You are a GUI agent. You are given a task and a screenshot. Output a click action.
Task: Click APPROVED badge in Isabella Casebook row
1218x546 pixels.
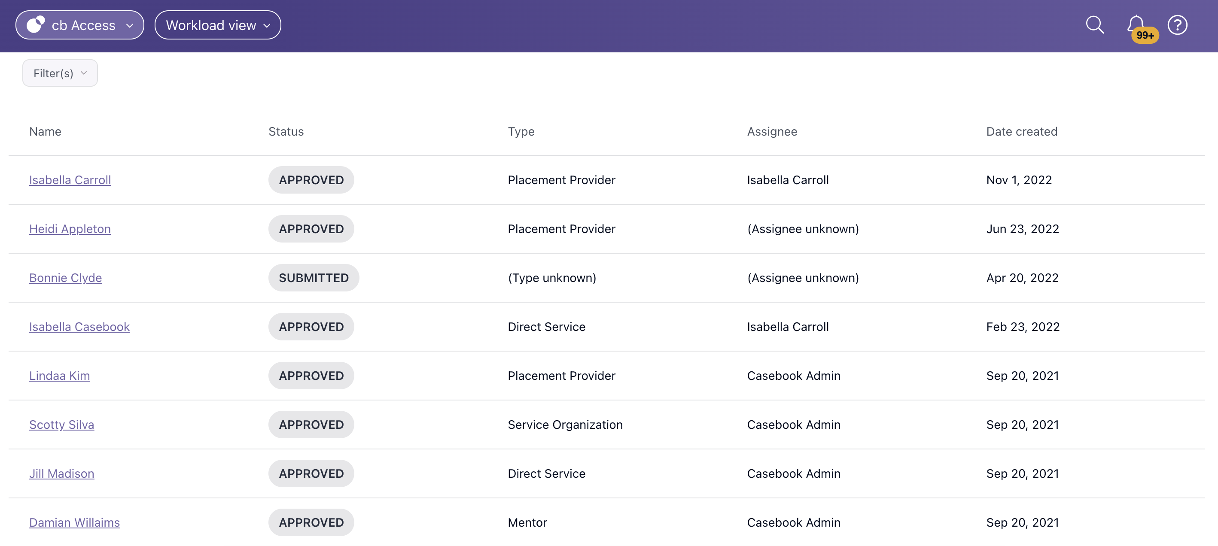click(x=311, y=327)
